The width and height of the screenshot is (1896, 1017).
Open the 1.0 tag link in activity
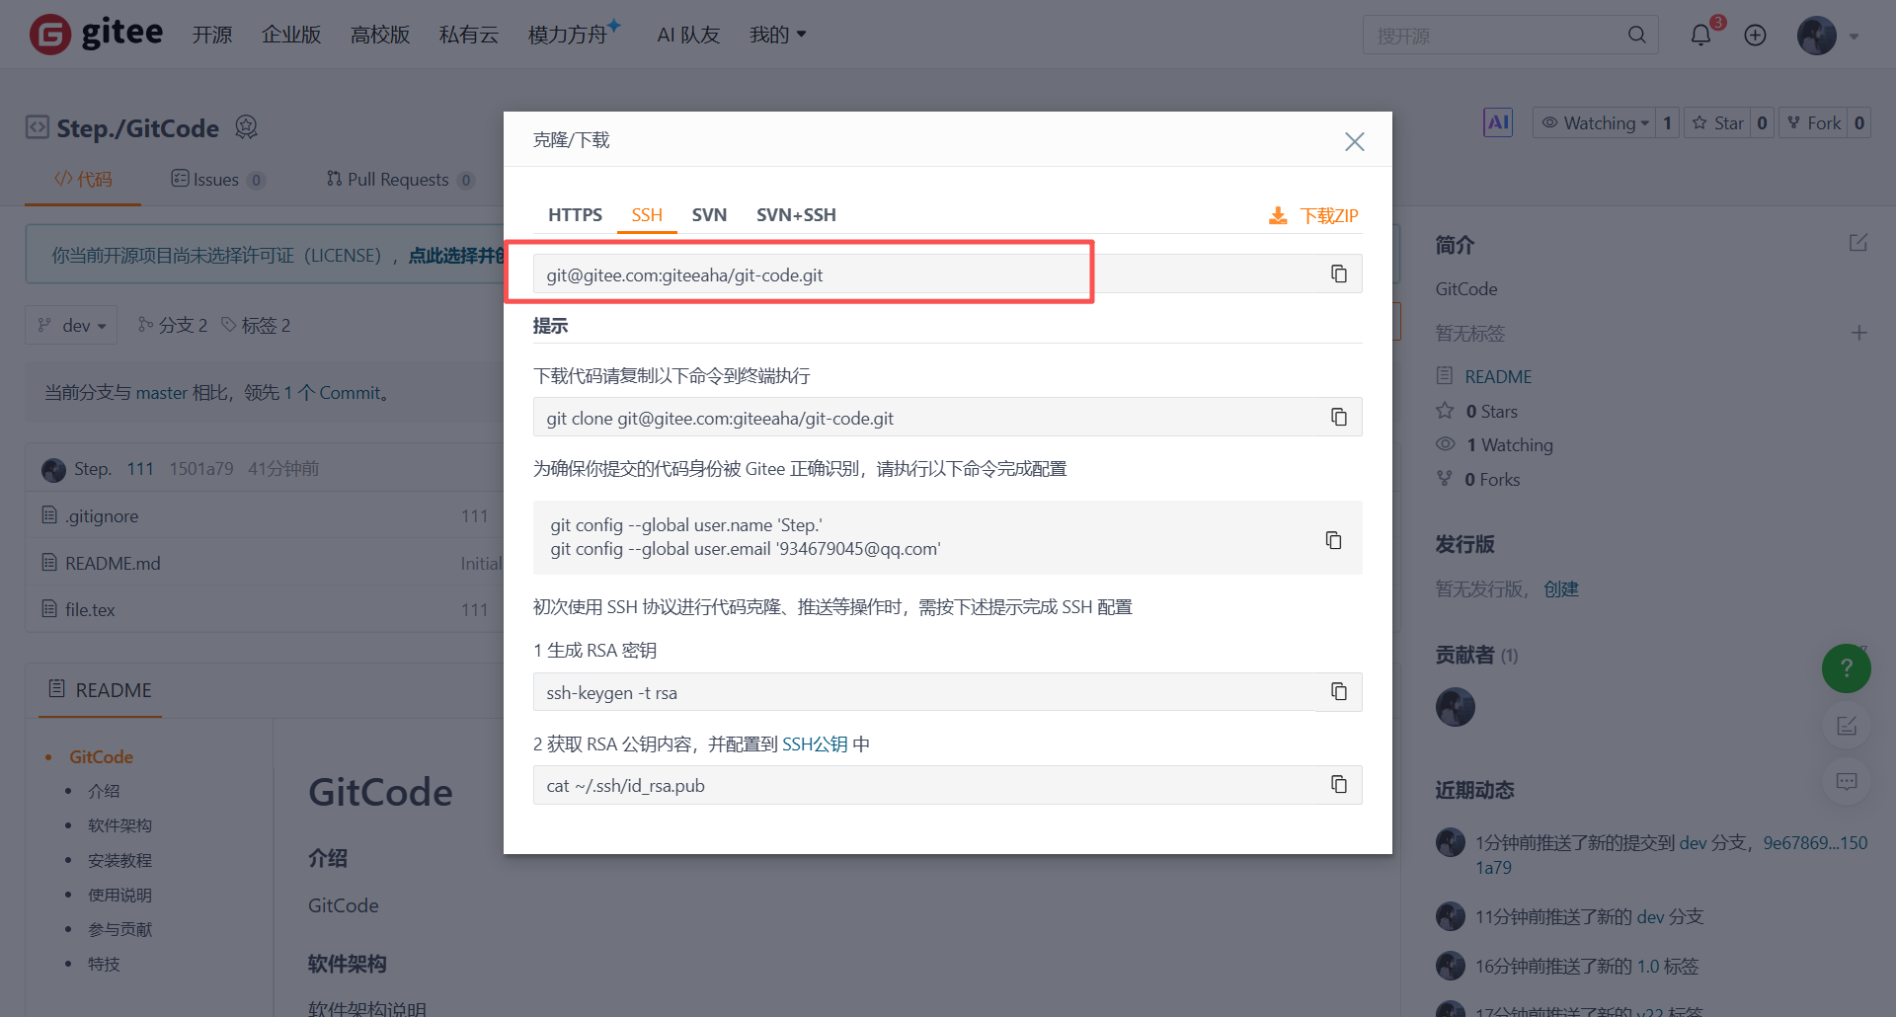1648,966
